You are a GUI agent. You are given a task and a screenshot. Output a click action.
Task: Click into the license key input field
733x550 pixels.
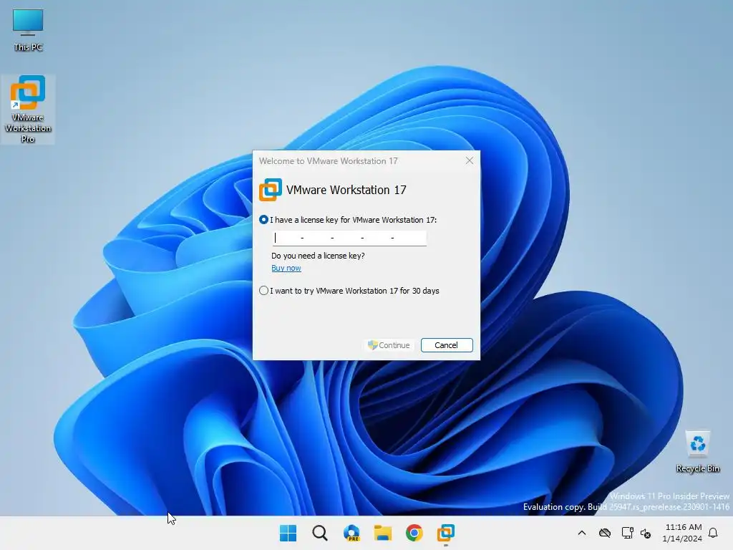349,238
